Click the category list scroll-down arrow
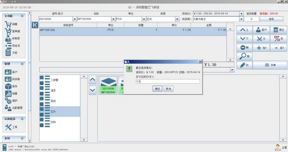288x152 pixels. point(84,140)
